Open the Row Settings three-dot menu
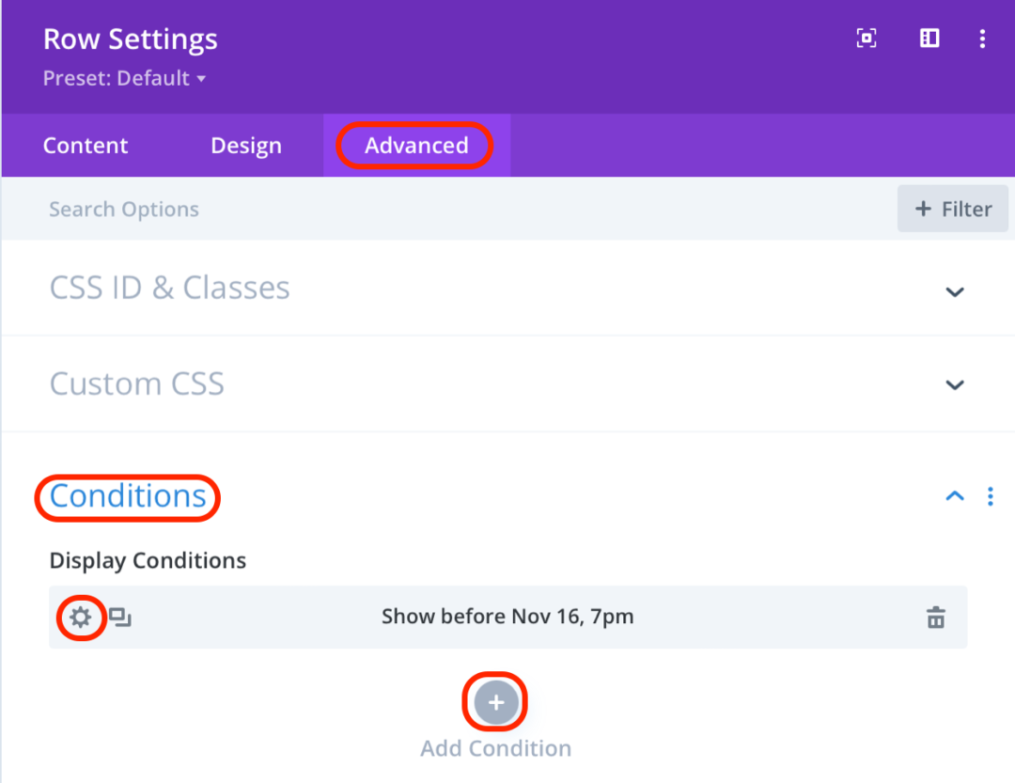Screen dimensions: 1015x783 coord(982,39)
